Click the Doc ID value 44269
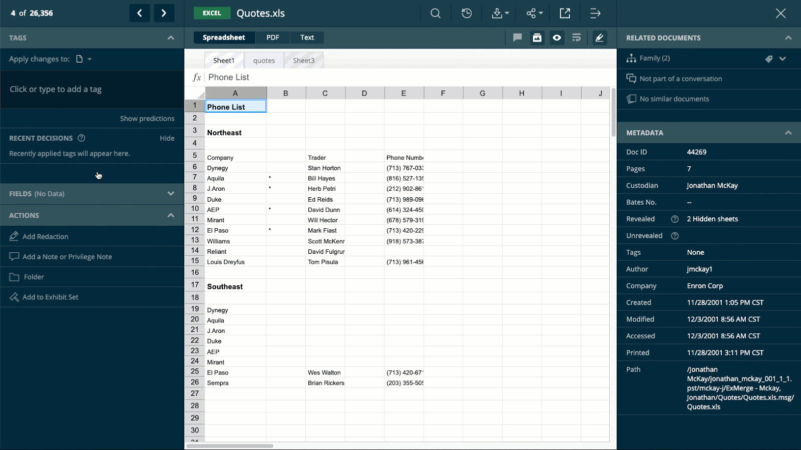801x450 pixels. tap(697, 152)
